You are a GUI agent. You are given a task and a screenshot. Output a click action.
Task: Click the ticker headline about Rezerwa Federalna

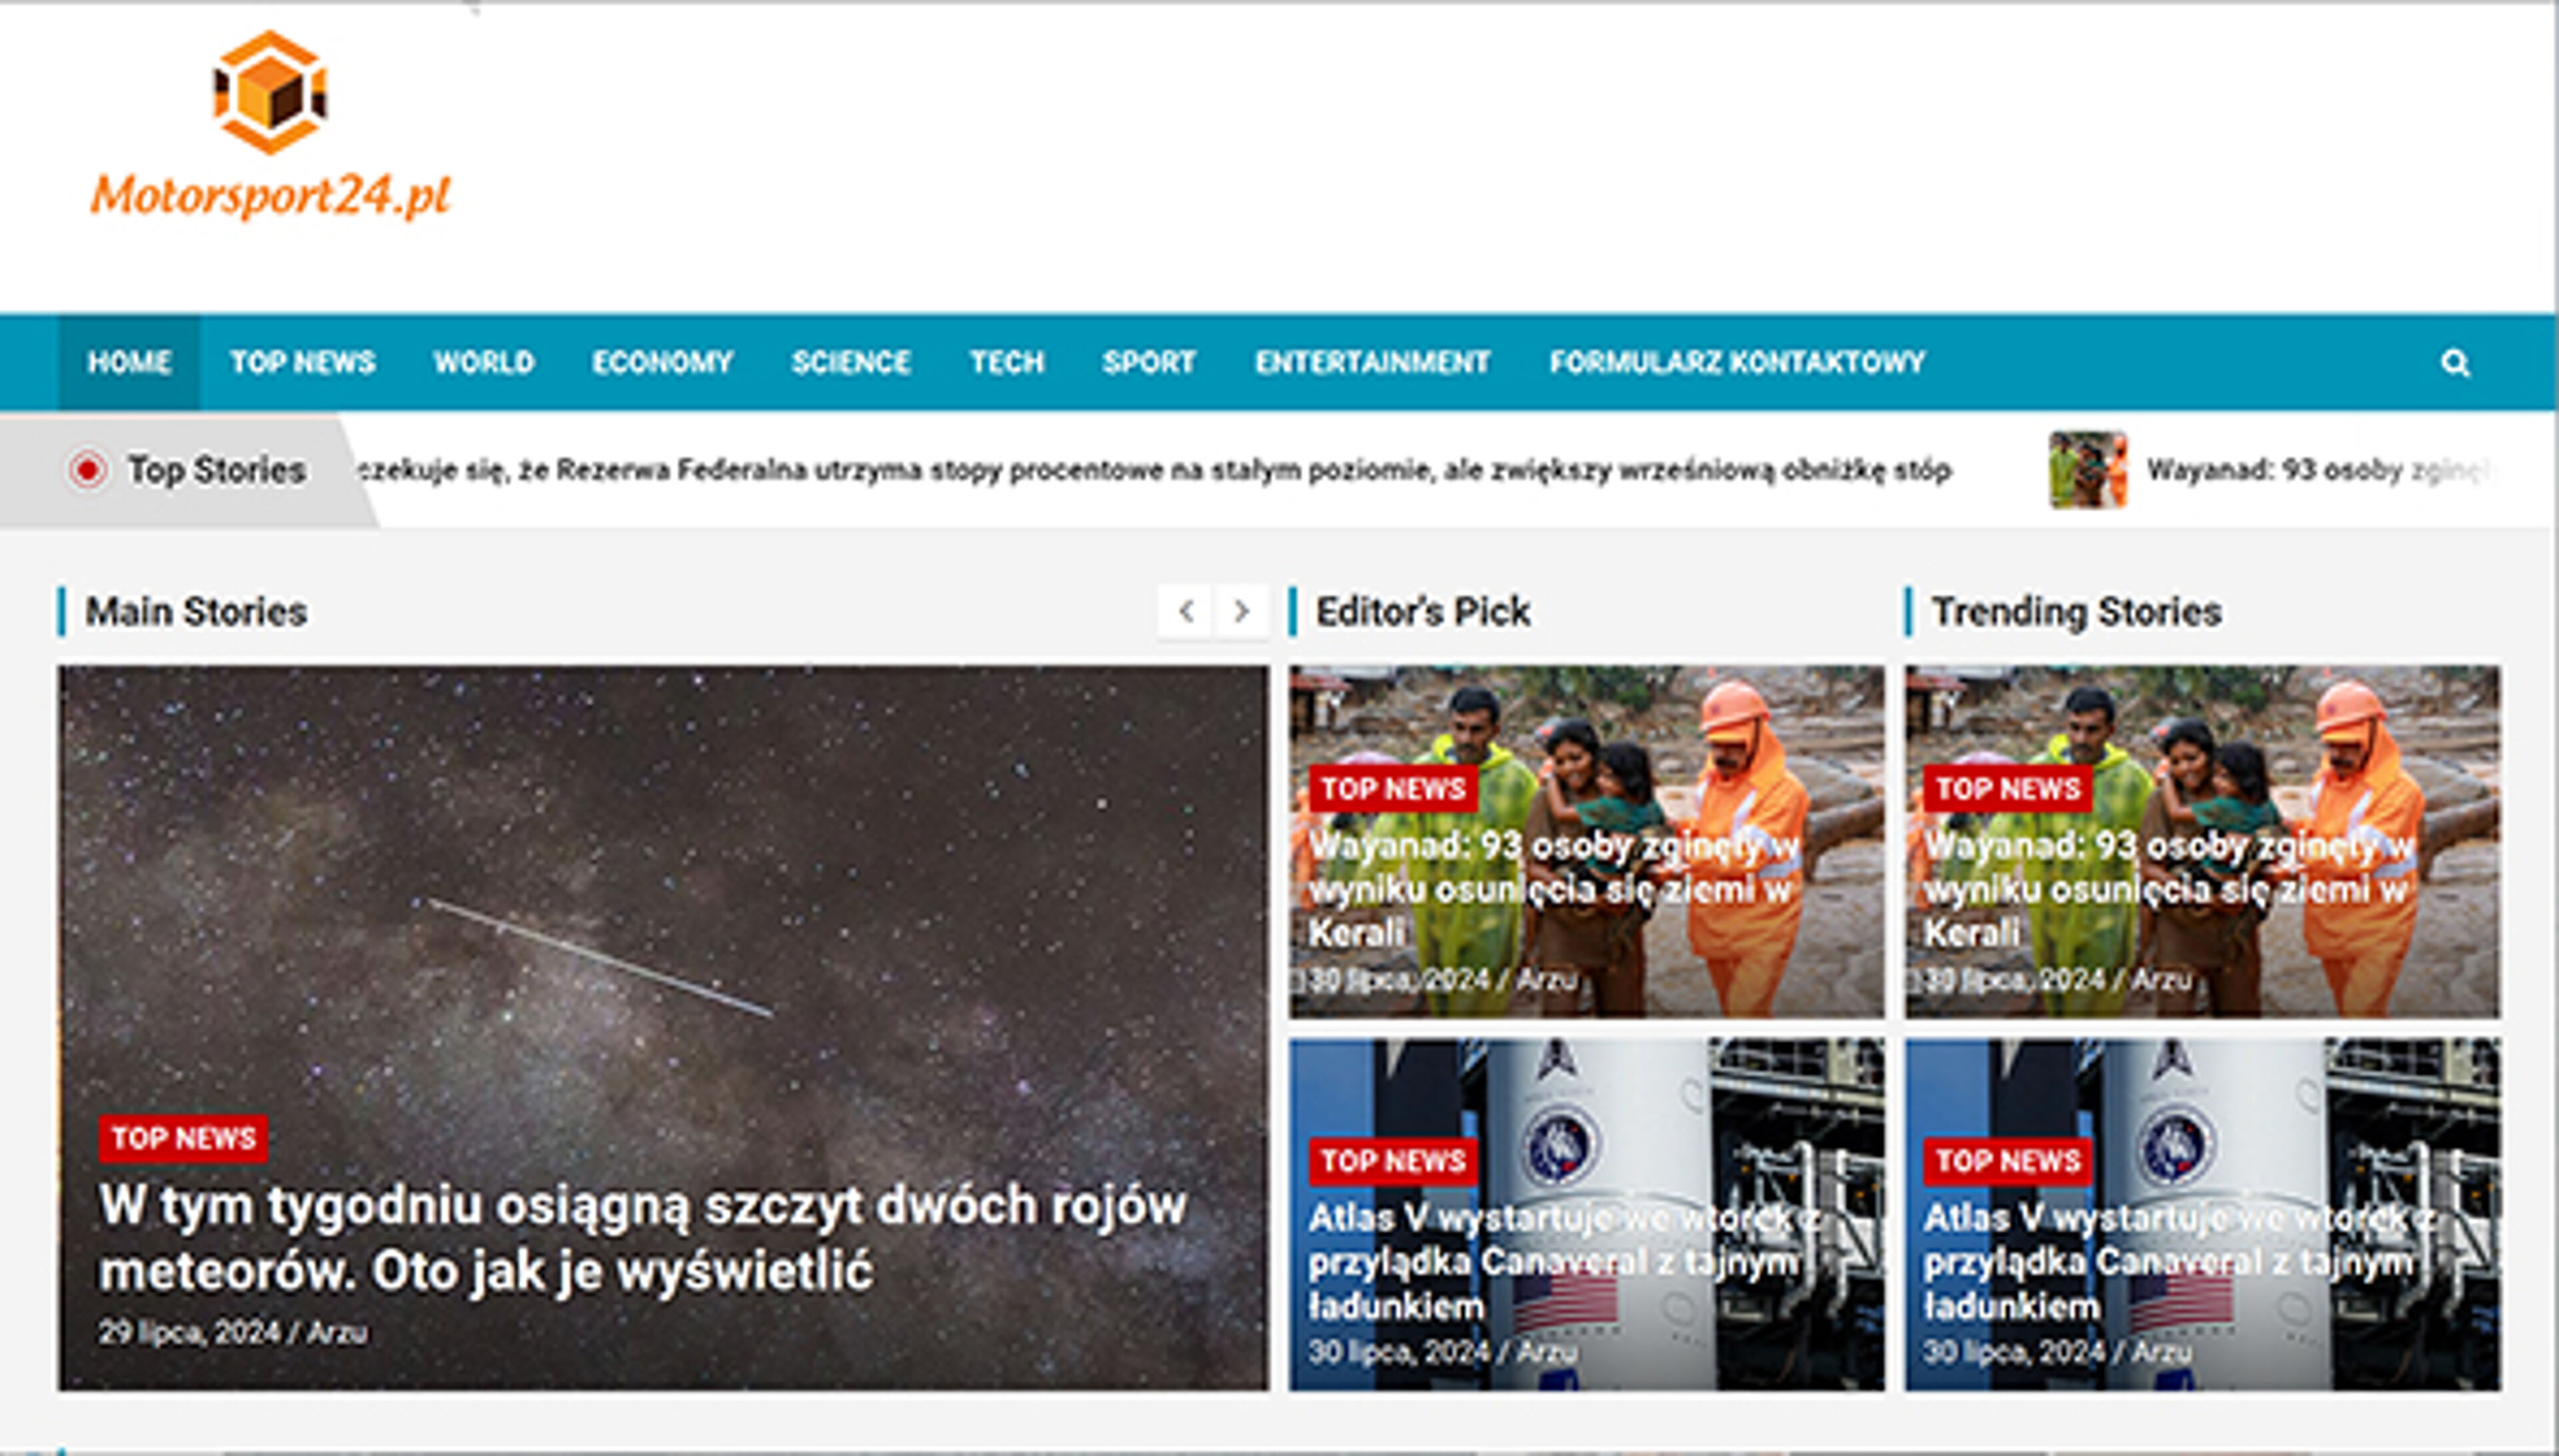click(x=1000, y=470)
